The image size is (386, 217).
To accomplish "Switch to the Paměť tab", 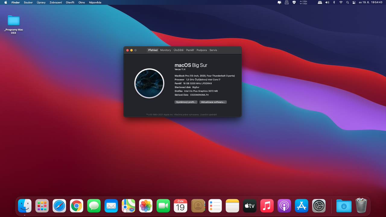I will pos(190,50).
